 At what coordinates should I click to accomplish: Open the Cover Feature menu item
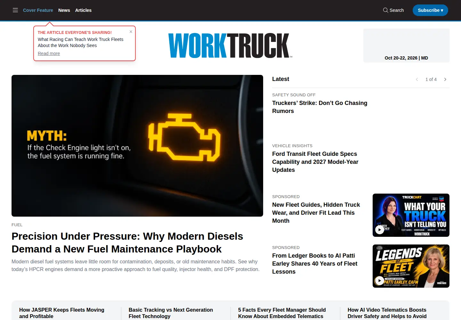click(38, 10)
